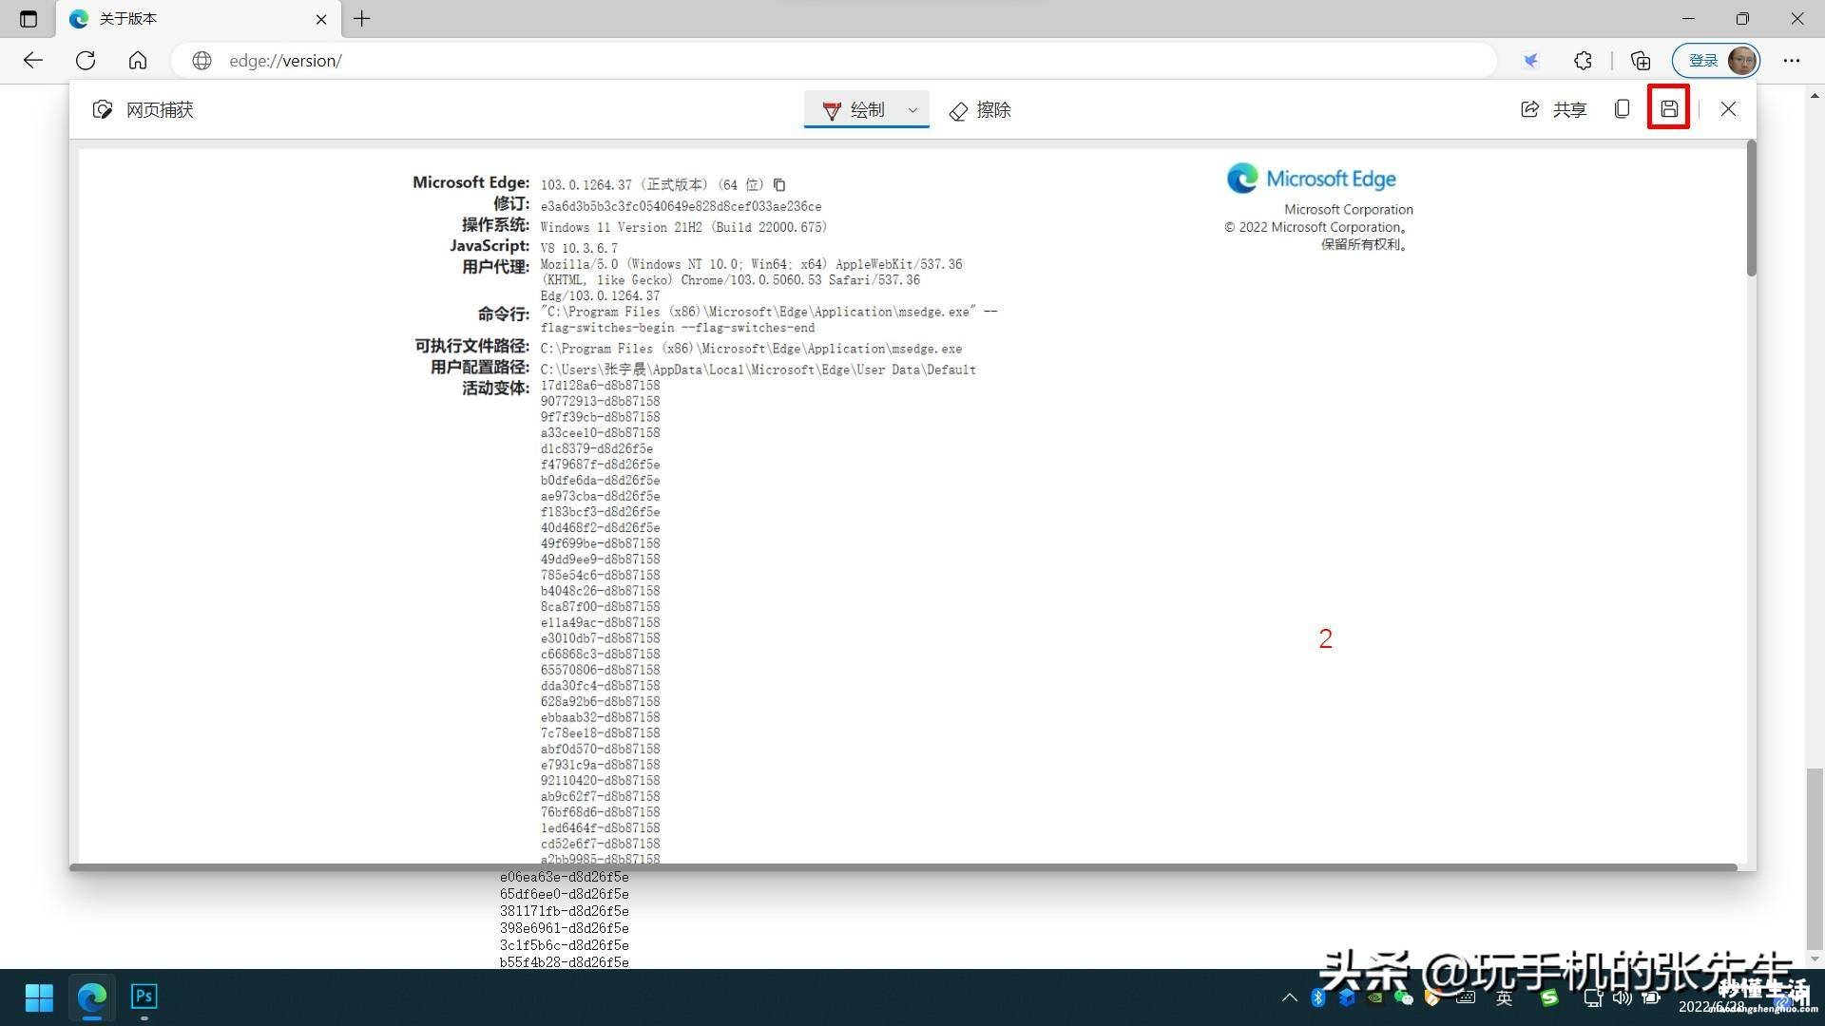Click the msedge.exe executable path
The image size is (1825, 1026).
pyautogui.click(x=751, y=349)
